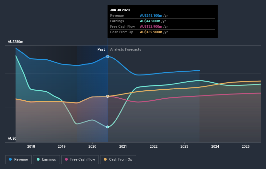
Task: Click the Past section label
Action: coord(101,49)
